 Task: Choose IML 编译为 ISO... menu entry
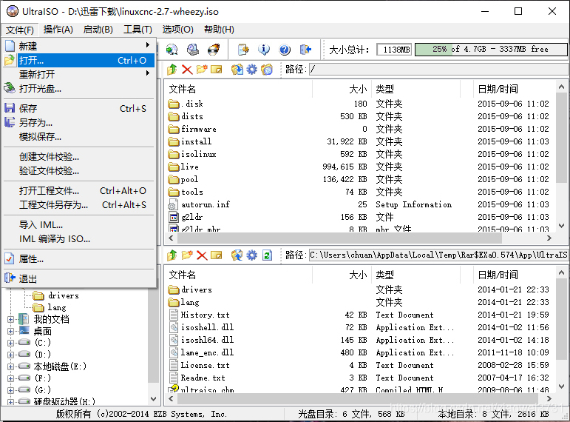coord(79,239)
